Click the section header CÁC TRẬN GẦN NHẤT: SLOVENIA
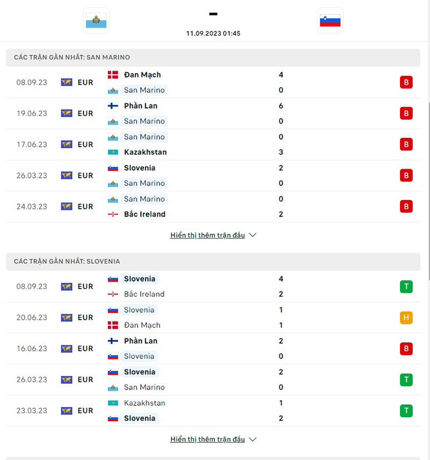Screen dimensions: 430x460 tap(67, 261)
